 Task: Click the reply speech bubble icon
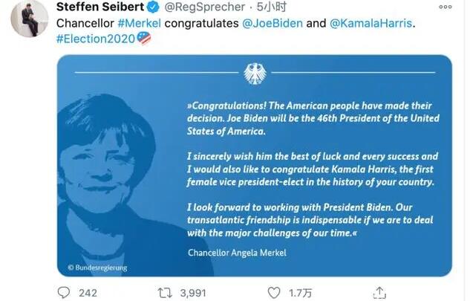pyautogui.click(x=63, y=292)
